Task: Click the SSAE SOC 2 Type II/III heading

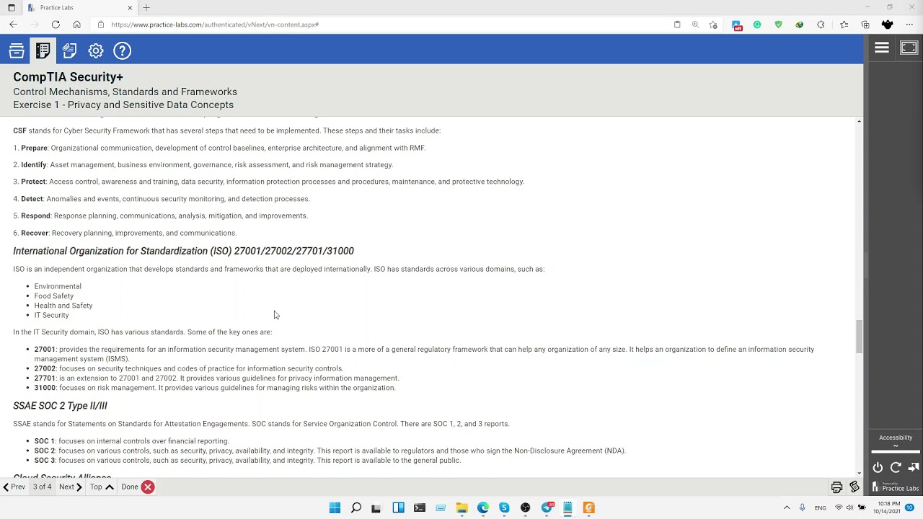Action: pos(60,406)
